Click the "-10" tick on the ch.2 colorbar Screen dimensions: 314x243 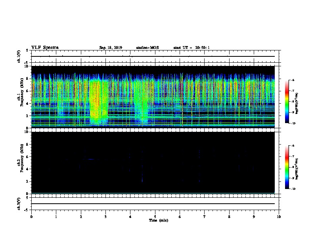click(293, 189)
